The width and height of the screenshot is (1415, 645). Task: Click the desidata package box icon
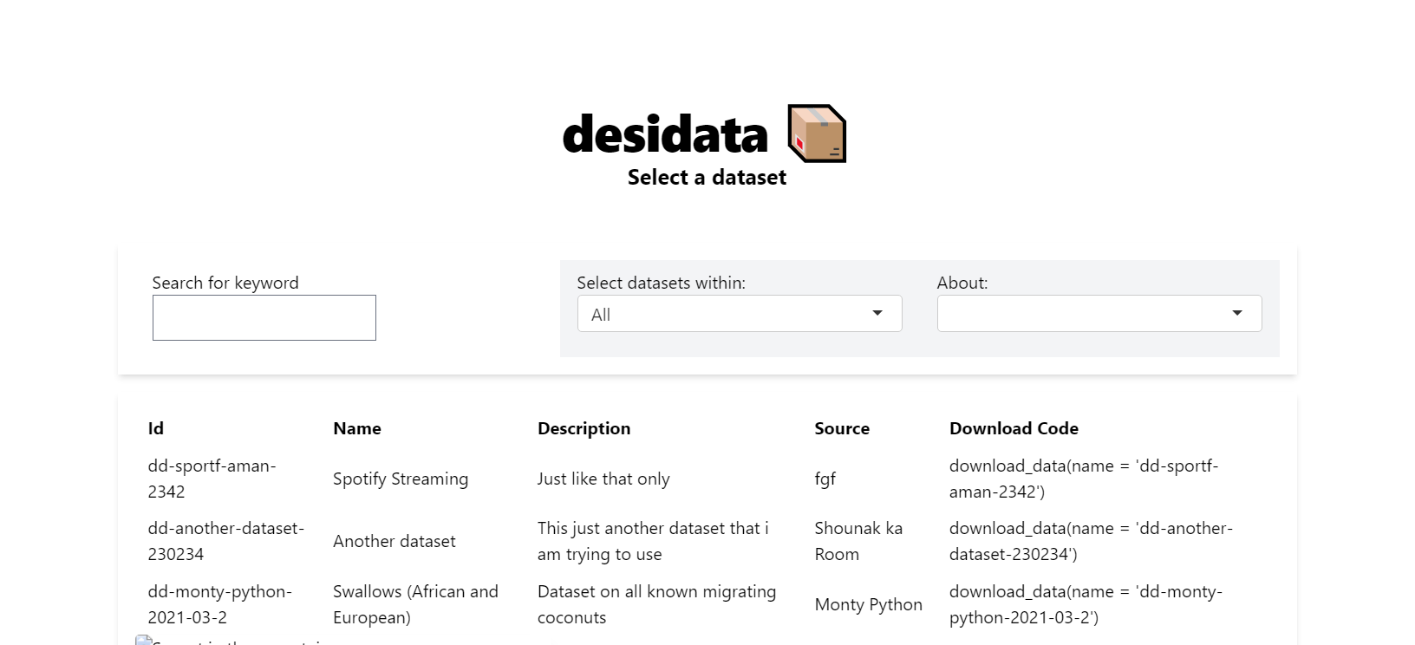[817, 134]
